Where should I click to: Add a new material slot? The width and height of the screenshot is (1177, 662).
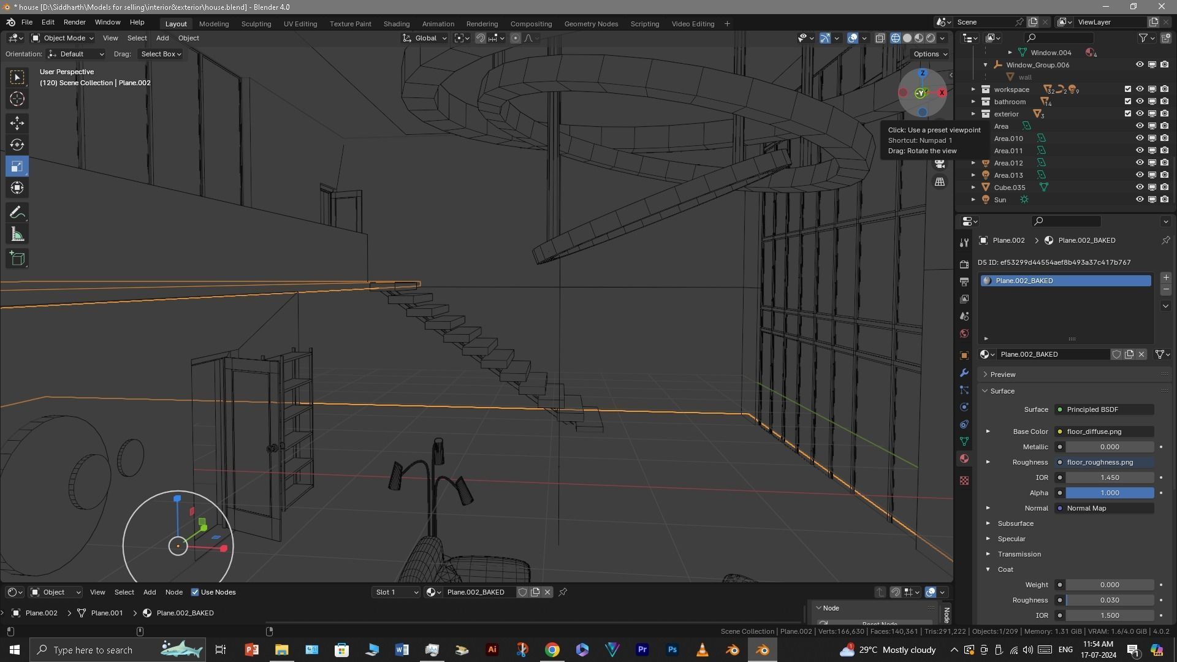(x=1166, y=278)
